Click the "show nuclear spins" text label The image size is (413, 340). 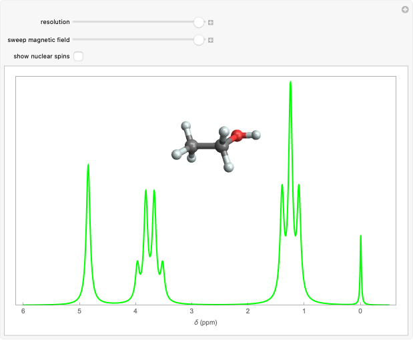pos(41,57)
